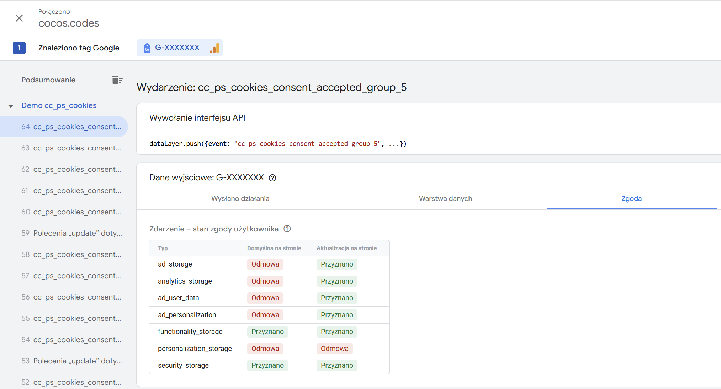
Task: Switch to the Warstwa danych tab
Action: click(445, 199)
